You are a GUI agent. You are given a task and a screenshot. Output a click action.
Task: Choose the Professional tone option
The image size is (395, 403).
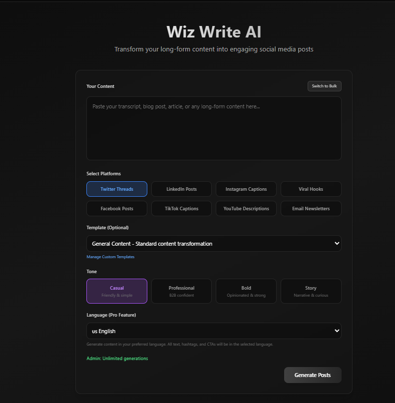[x=181, y=291]
